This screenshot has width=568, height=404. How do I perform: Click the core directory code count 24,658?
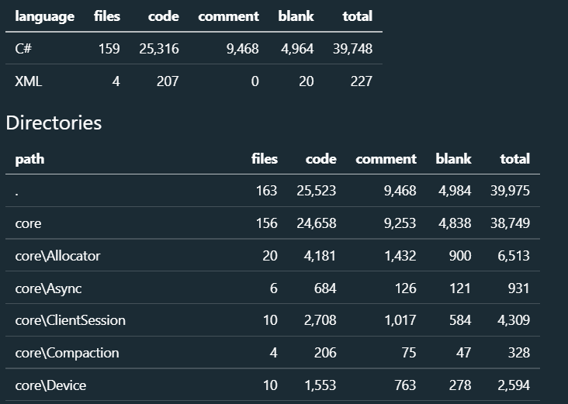coord(317,223)
